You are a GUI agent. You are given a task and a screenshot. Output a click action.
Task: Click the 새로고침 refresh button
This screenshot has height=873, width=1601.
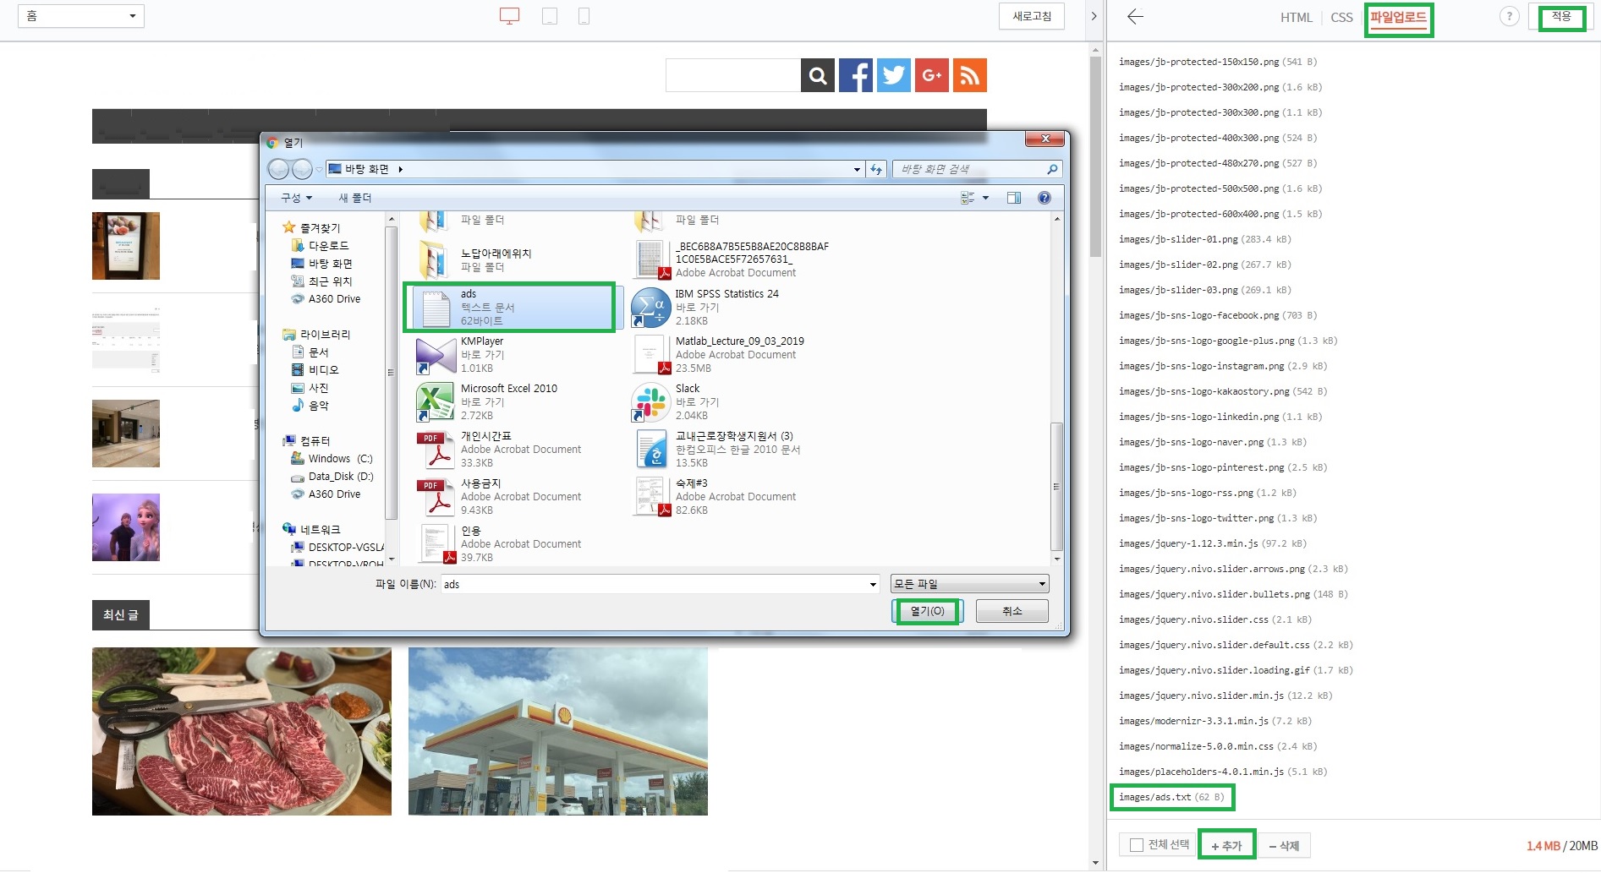point(1032,16)
